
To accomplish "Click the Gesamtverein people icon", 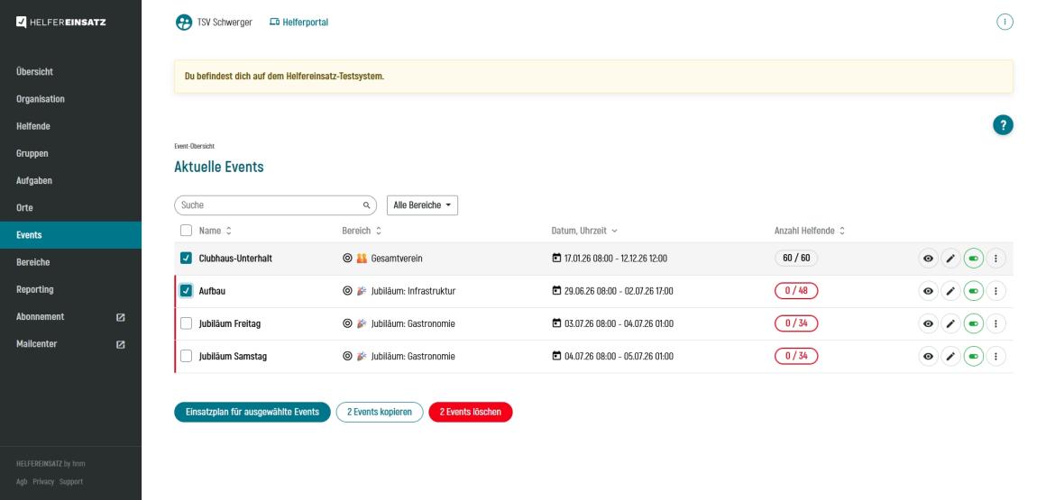I will pyautogui.click(x=362, y=258).
